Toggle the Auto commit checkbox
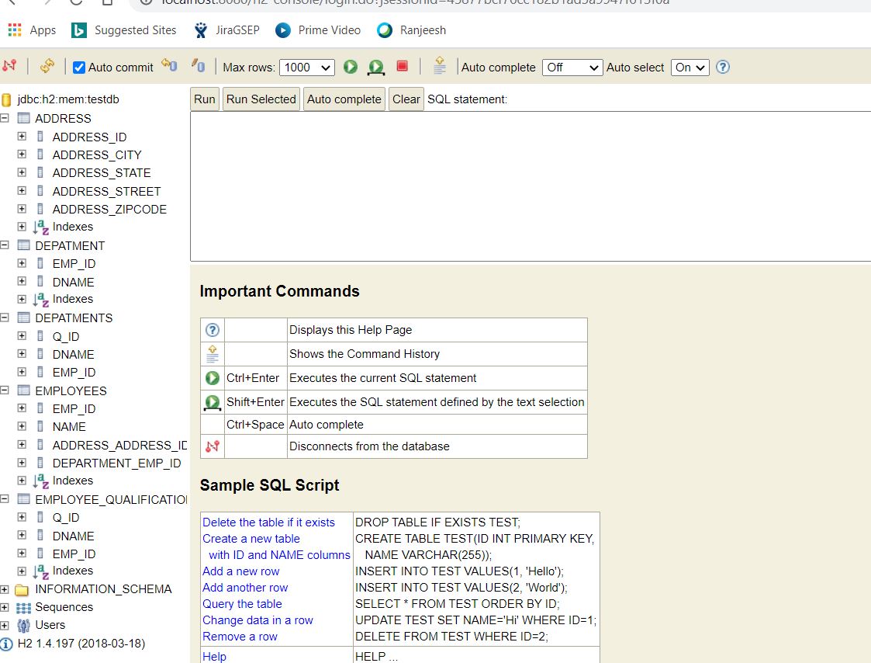 (x=79, y=68)
